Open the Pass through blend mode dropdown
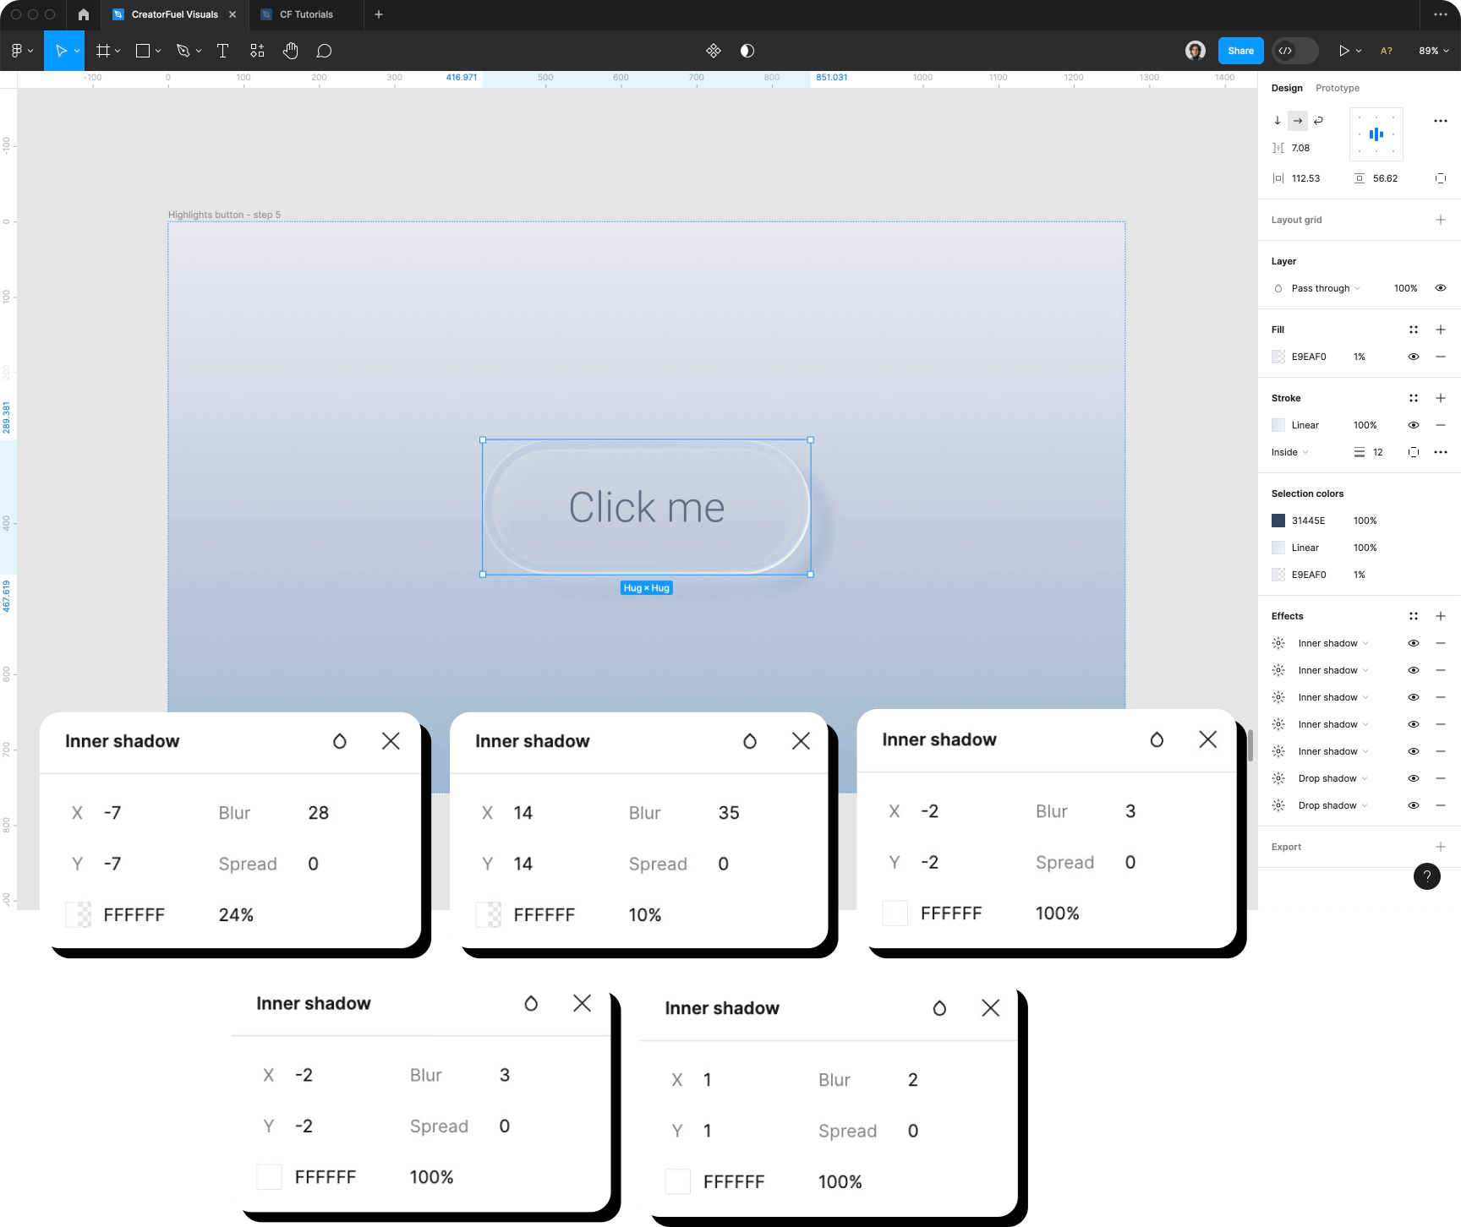This screenshot has height=1227, width=1461. 1319,288
